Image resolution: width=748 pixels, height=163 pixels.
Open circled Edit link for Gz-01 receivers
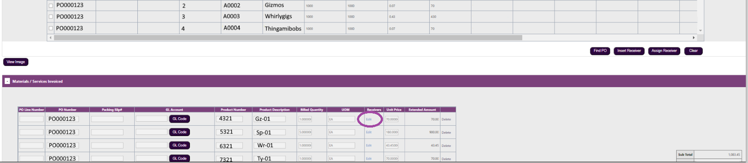coord(369,119)
